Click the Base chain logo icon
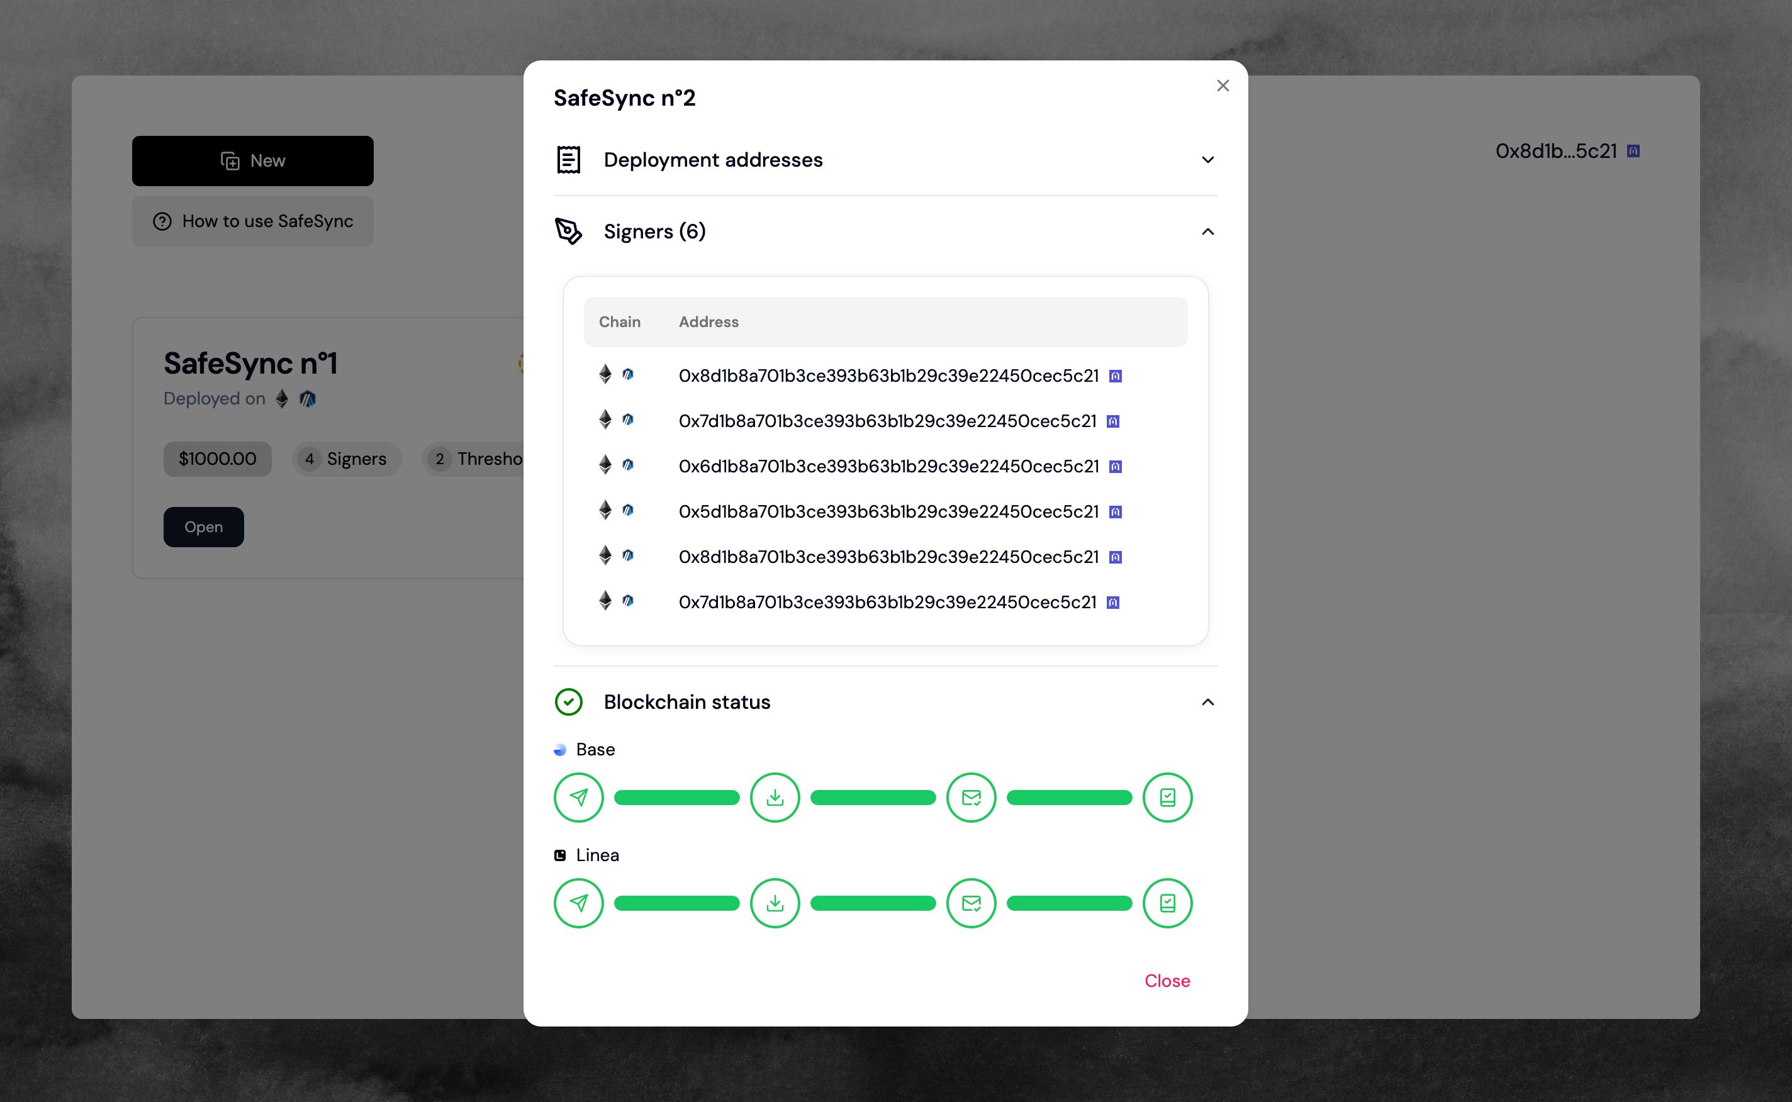The image size is (1792, 1102). pyautogui.click(x=560, y=750)
